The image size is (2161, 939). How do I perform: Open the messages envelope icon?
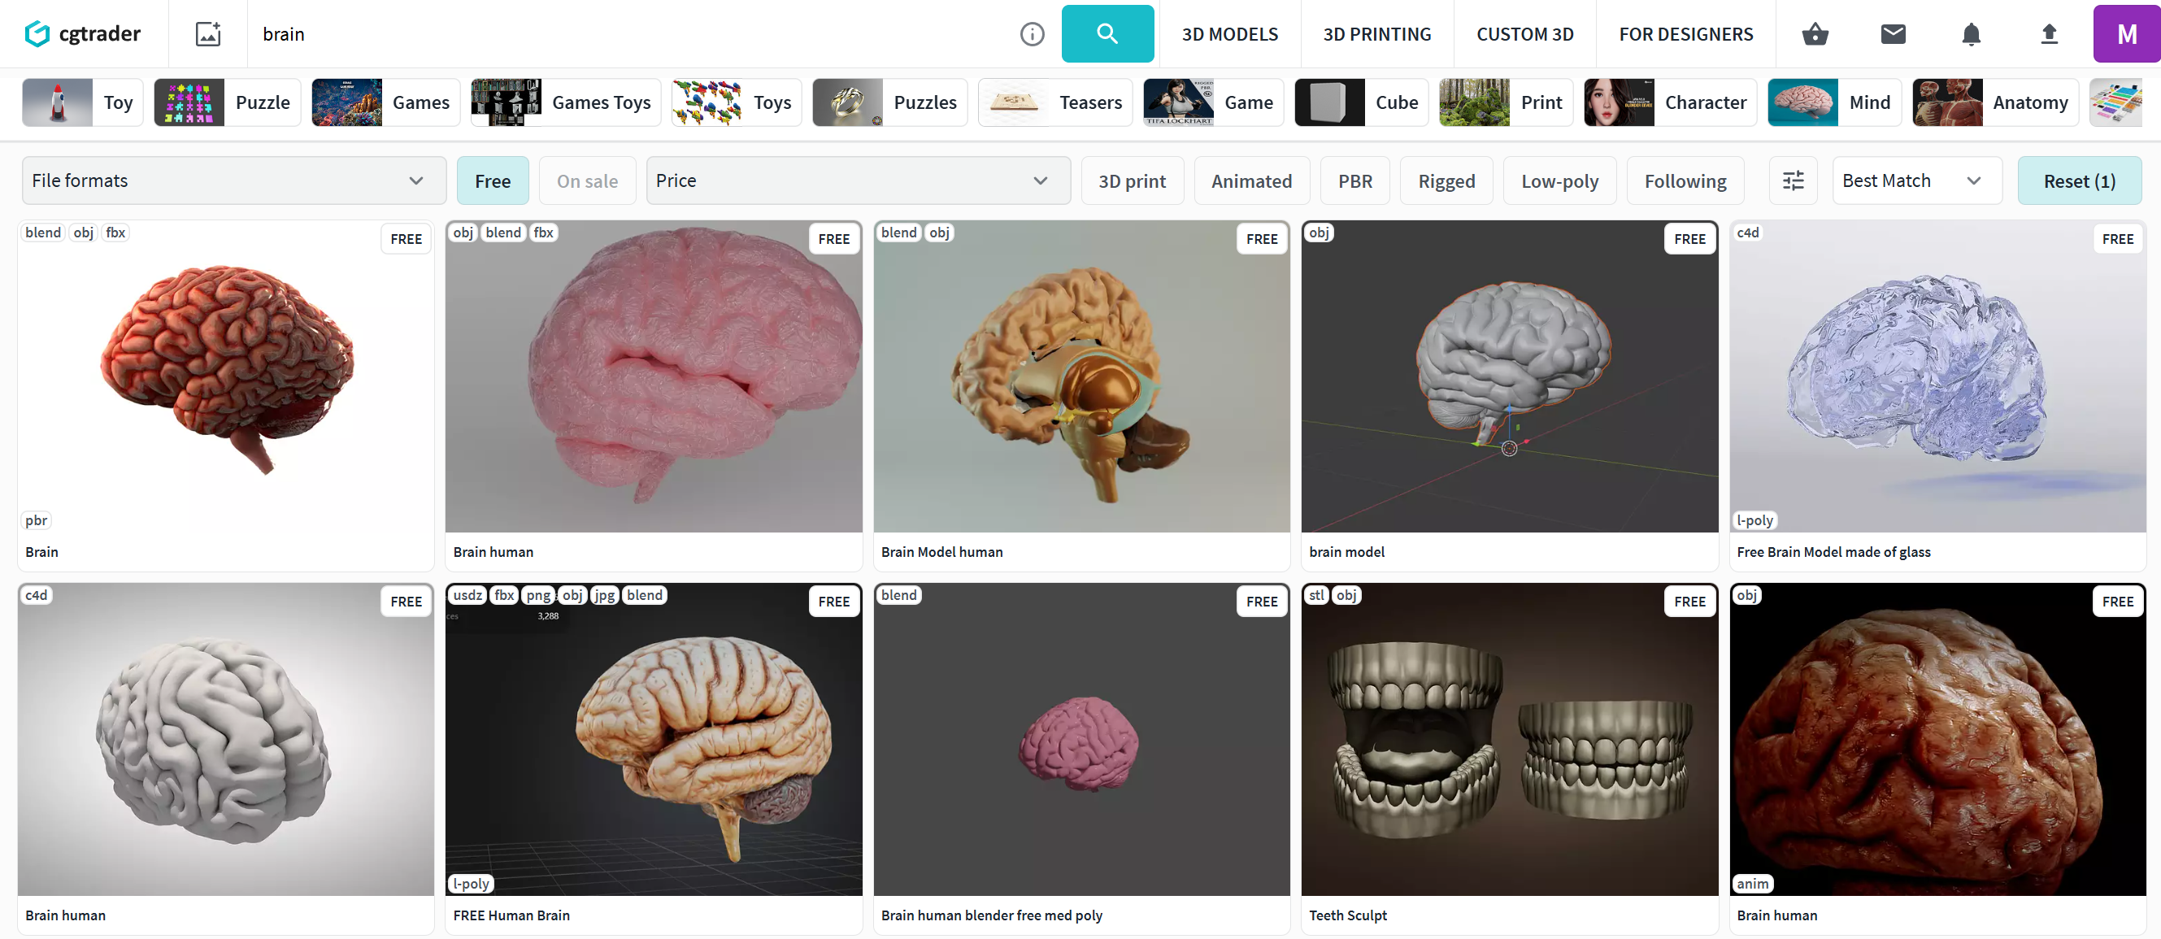pyautogui.click(x=1893, y=34)
